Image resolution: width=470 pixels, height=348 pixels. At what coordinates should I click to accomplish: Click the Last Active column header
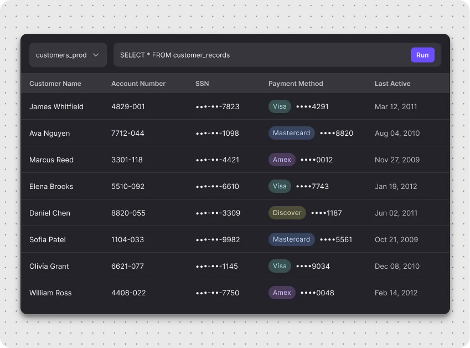(x=392, y=84)
